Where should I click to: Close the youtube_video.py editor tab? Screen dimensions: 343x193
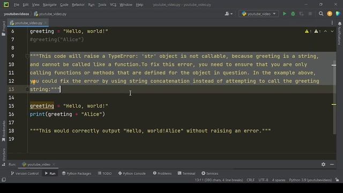pos(46,23)
